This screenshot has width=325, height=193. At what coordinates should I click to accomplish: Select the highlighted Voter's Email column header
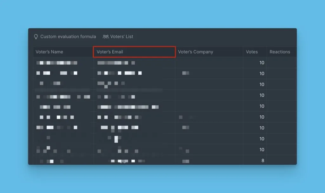[x=134, y=52]
